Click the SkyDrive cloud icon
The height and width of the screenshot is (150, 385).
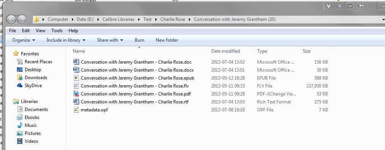pos(20,86)
